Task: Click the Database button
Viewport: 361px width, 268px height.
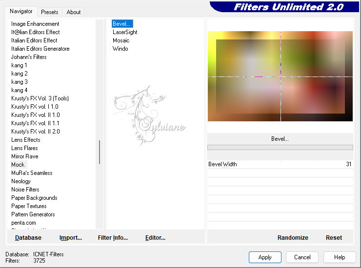Action: [x=28, y=238]
